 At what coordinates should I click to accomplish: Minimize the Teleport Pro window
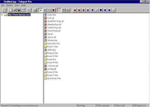(141, 2)
